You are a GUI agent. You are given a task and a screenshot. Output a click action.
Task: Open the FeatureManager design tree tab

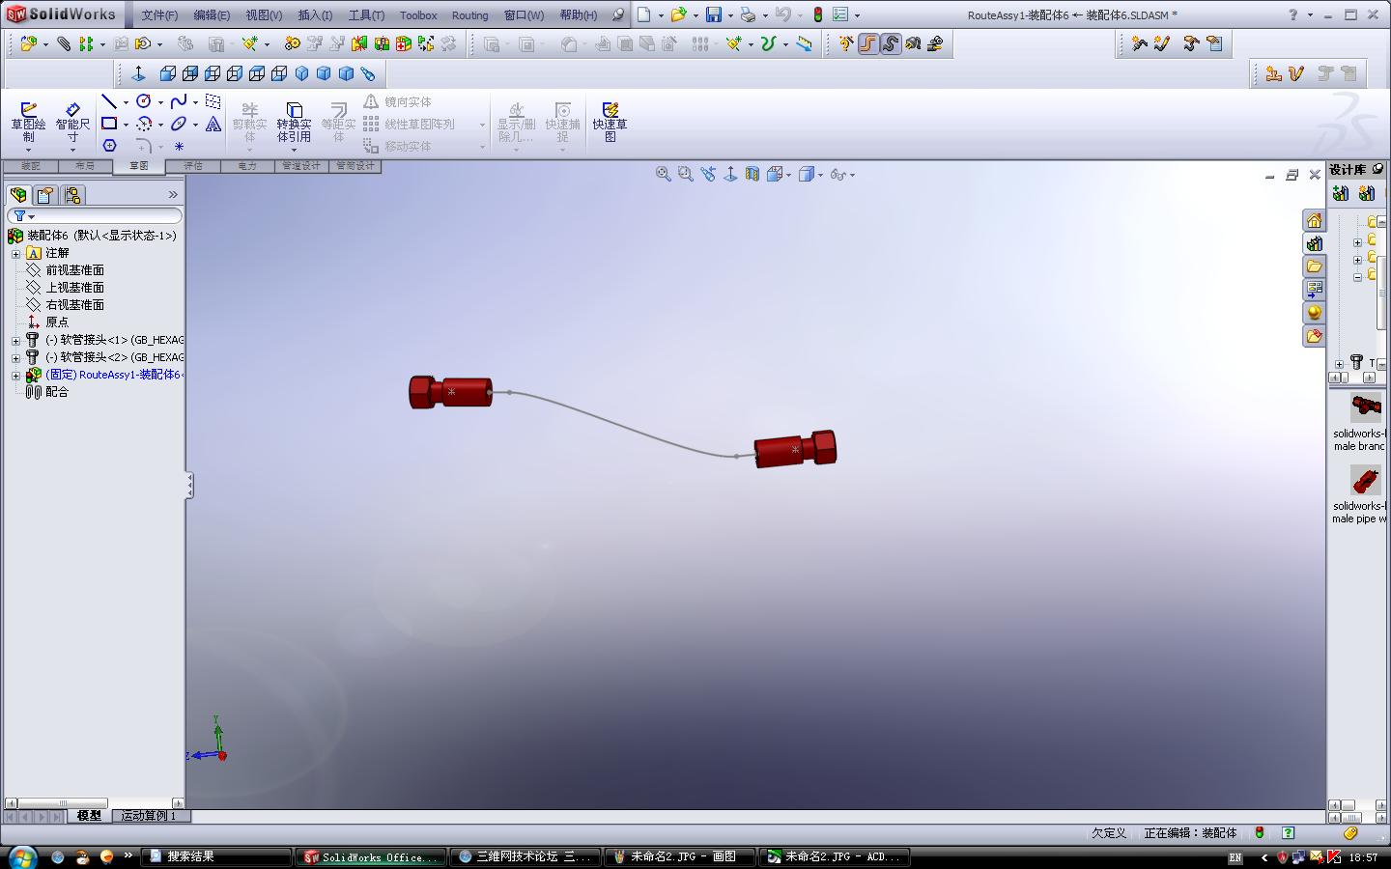tap(17, 195)
